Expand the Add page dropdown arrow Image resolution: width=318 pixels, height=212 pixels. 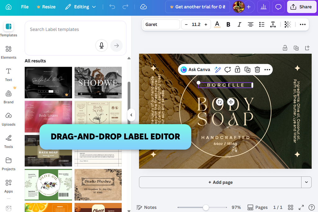point(307,182)
